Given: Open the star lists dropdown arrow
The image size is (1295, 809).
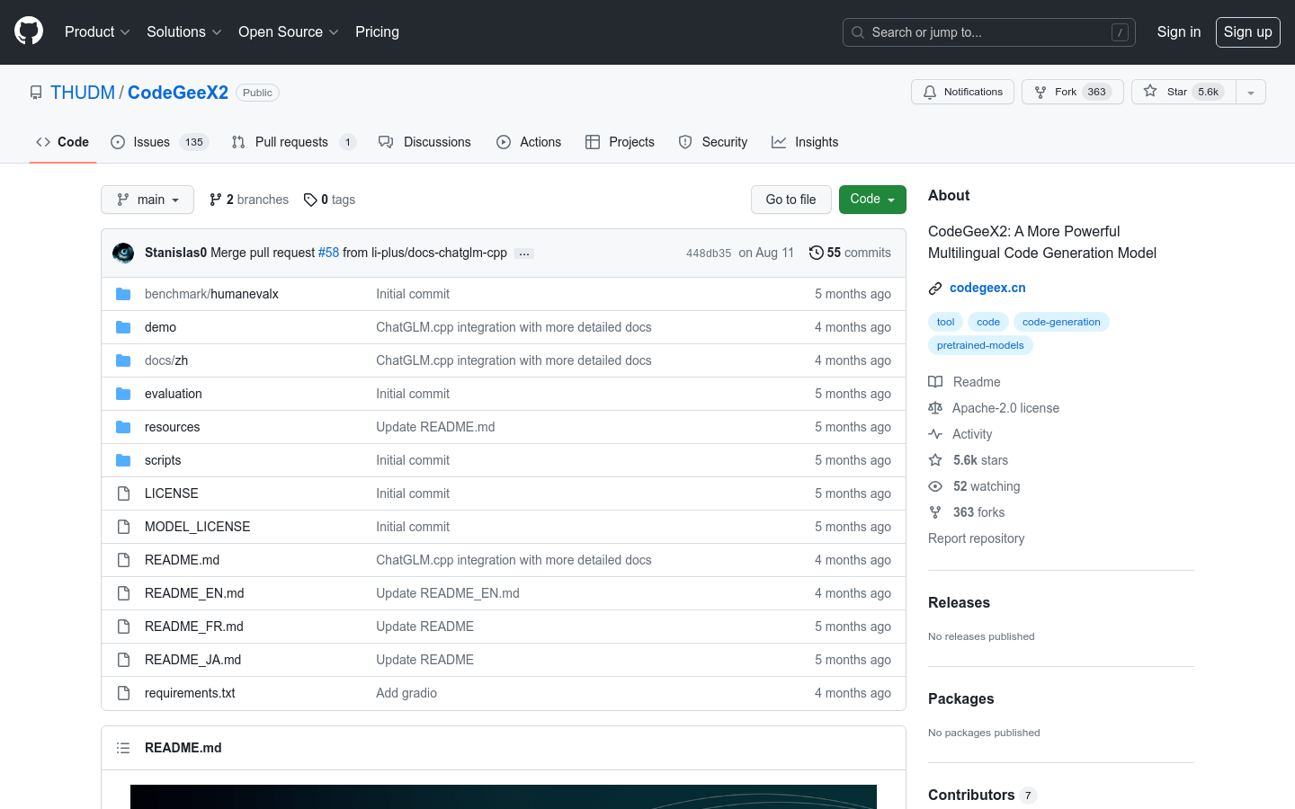Looking at the screenshot, I should tap(1251, 92).
